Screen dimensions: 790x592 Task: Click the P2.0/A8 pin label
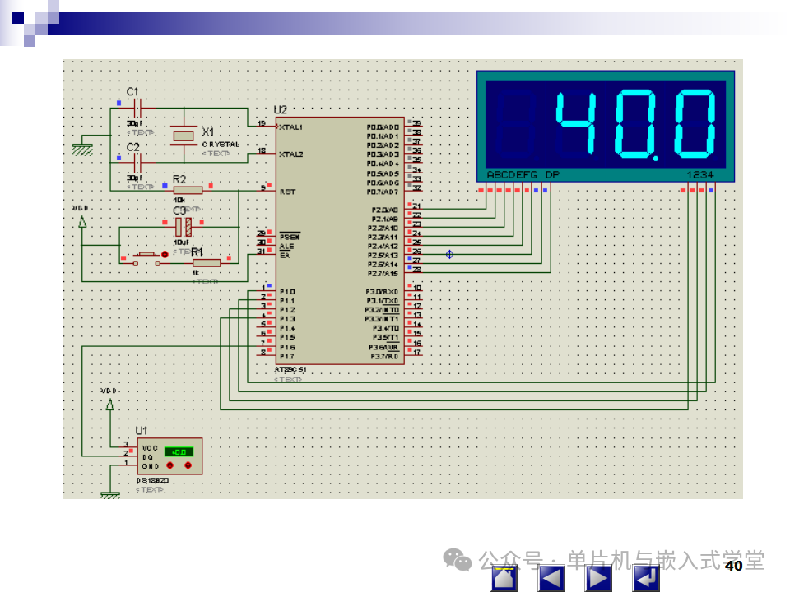click(385, 210)
